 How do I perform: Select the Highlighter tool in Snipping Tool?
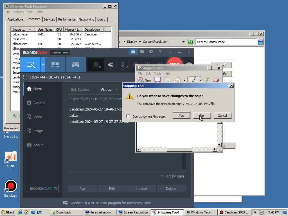point(207,80)
